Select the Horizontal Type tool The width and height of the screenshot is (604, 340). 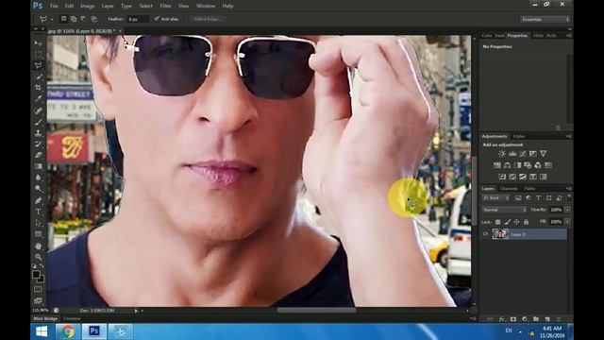pos(38,212)
